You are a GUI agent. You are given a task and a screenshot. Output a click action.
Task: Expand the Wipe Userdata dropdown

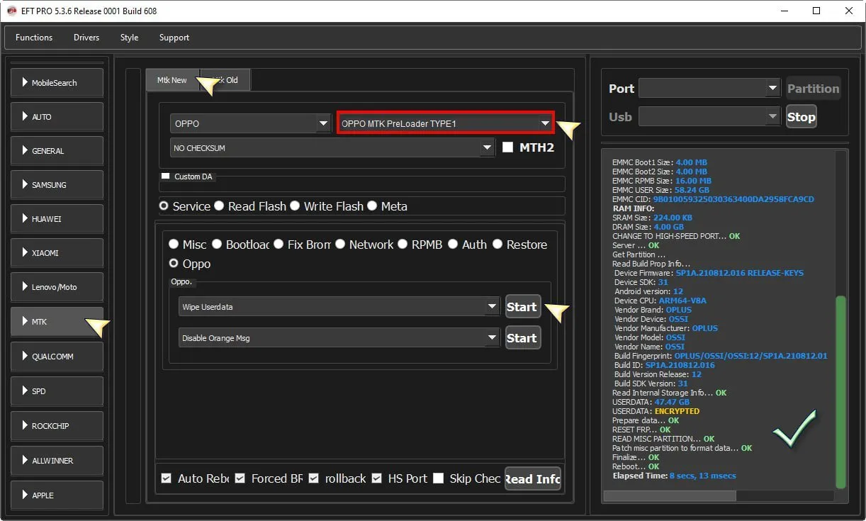[339, 307]
